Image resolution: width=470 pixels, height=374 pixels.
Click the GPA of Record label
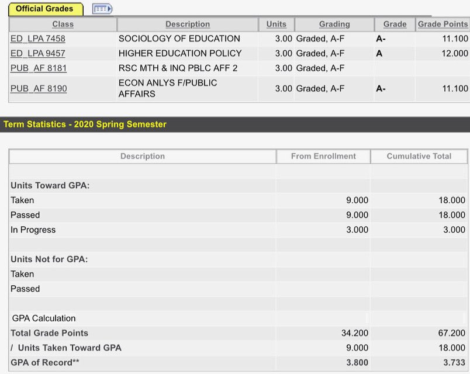coord(45,363)
